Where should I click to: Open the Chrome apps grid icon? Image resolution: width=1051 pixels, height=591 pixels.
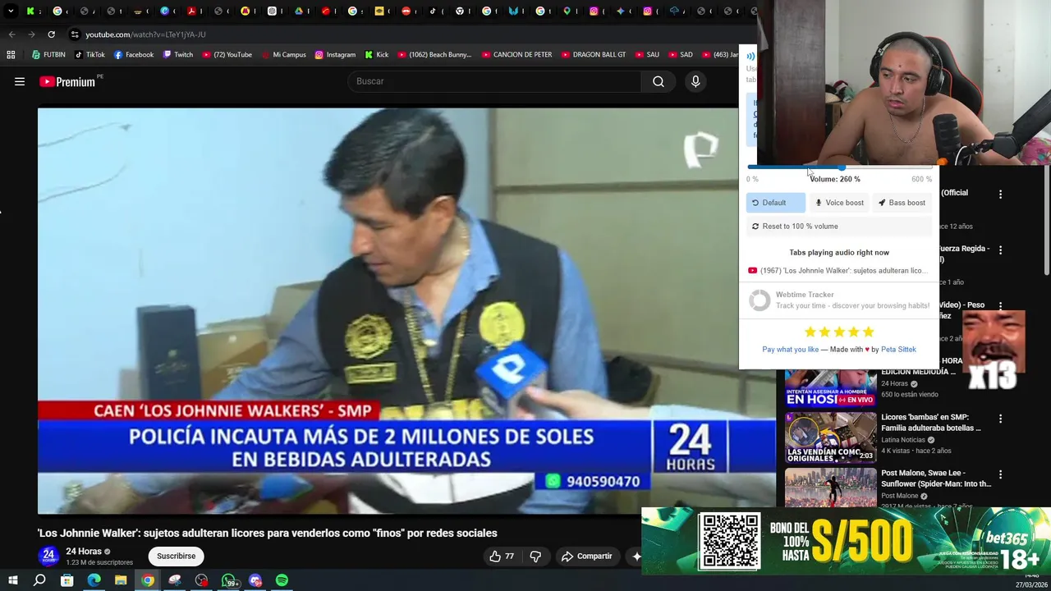[11, 55]
